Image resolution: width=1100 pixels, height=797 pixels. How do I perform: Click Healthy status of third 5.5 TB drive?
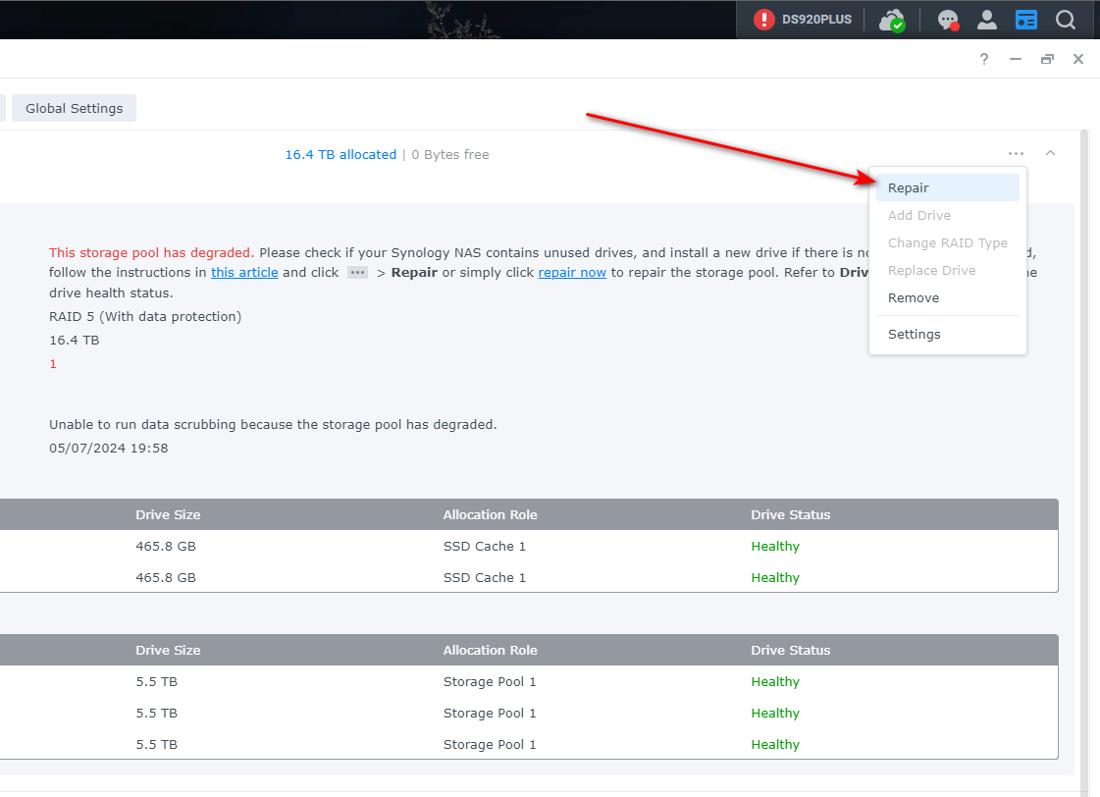pyautogui.click(x=775, y=744)
